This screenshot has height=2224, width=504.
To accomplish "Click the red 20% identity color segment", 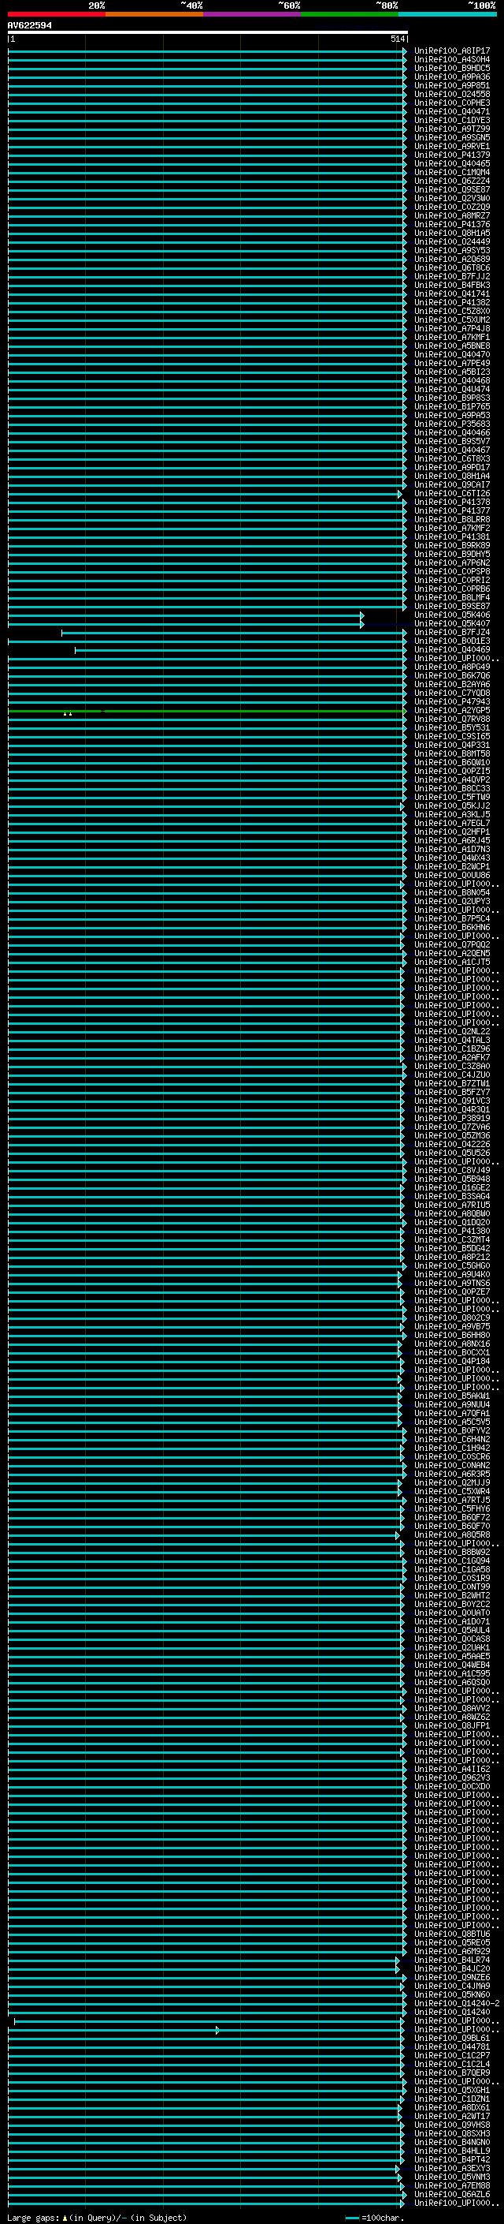I will click(x=56, y=14).
